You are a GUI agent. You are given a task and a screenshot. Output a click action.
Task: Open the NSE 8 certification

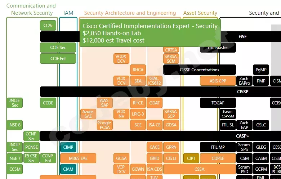click(15, 125)
